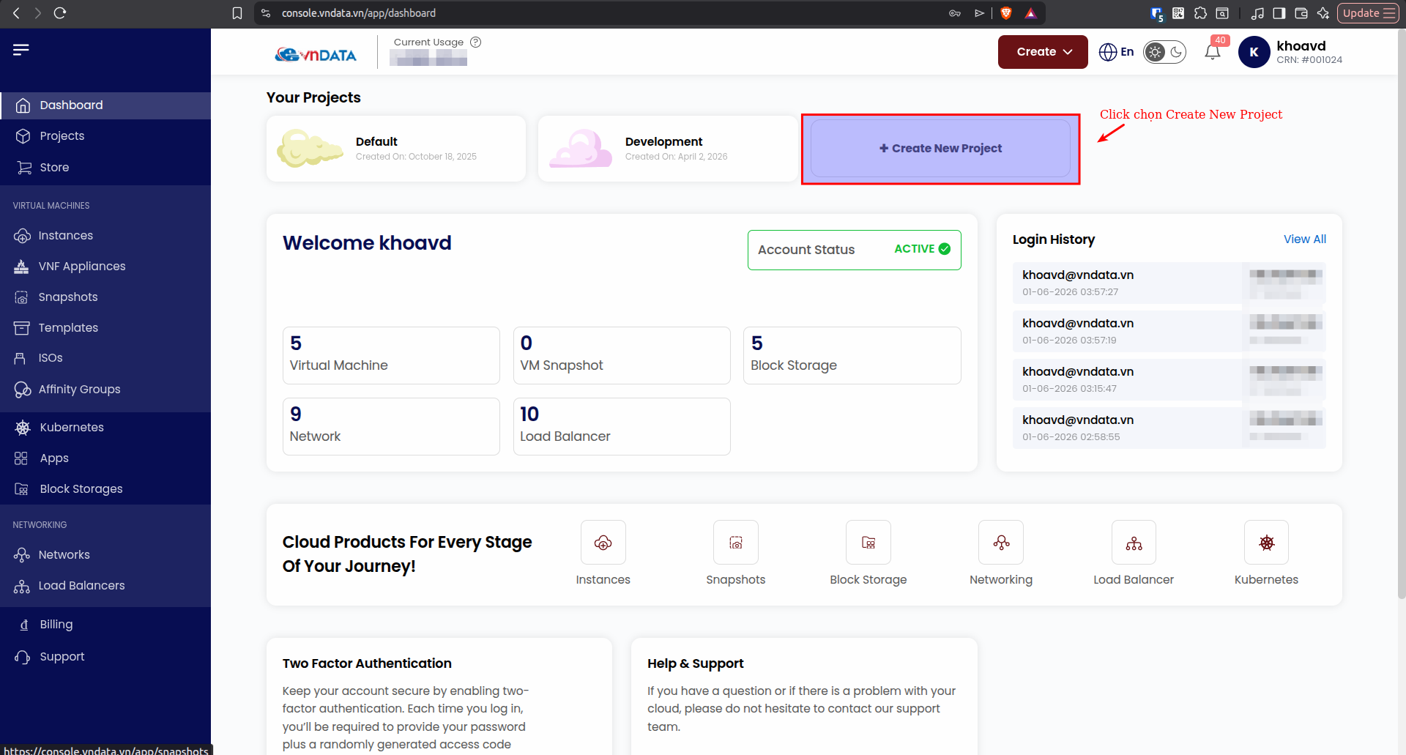Open the Load Balancer count card
The height and width of the screenshot is (755, 1406).
click(x=622, y=426)
